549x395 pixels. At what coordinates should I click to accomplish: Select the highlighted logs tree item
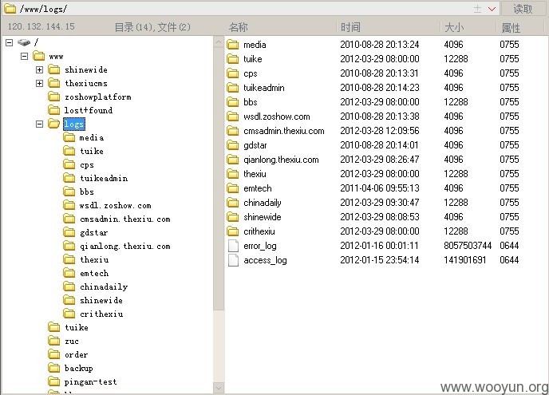(74, 124)
